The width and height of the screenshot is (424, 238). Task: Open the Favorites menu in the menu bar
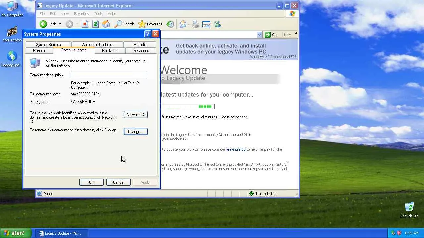tap(81, 14)
